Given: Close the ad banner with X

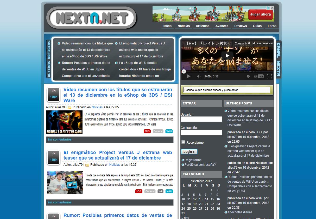Looking at the screenshot, I should click(272, 8).
